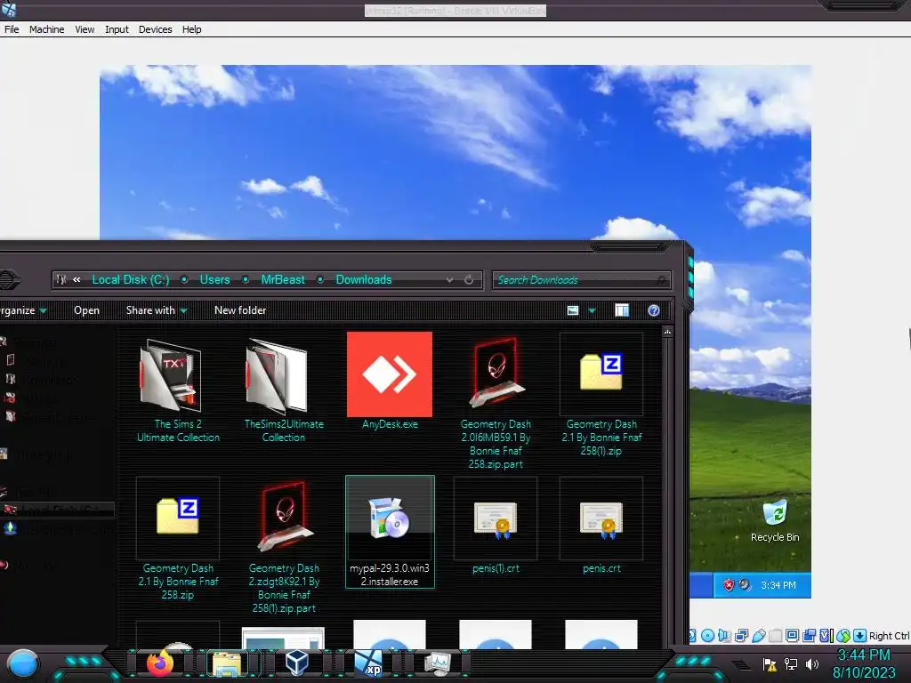
Task: Go to MrBeast breadcrumb
Action: 283,279
